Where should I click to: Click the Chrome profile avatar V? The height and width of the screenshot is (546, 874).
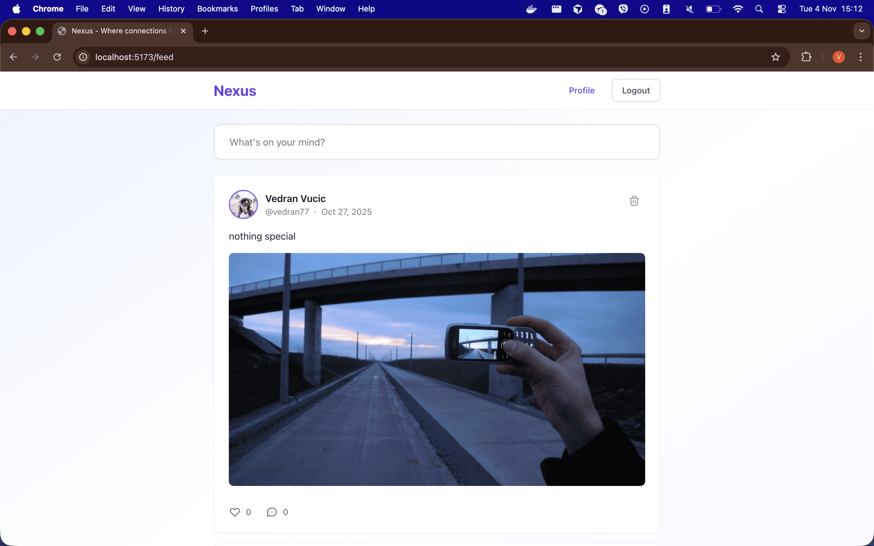tap(838, 57)
